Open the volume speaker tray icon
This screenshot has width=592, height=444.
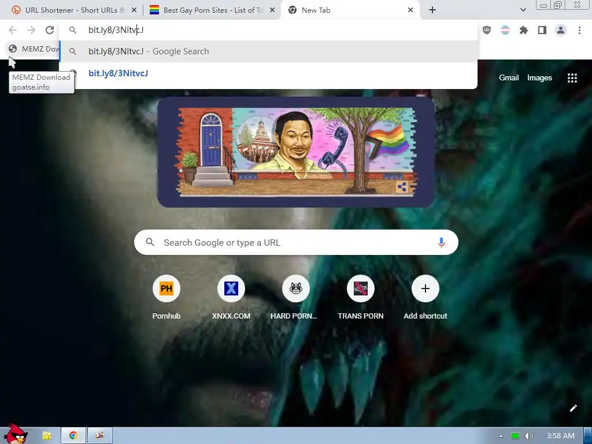(x=528, y=436)
